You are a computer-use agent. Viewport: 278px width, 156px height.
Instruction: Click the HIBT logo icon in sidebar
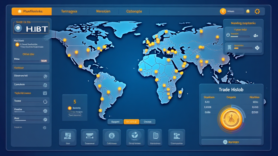[x=18, y=28]
